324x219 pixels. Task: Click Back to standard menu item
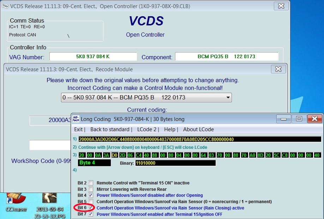click(x=110, y=129)
